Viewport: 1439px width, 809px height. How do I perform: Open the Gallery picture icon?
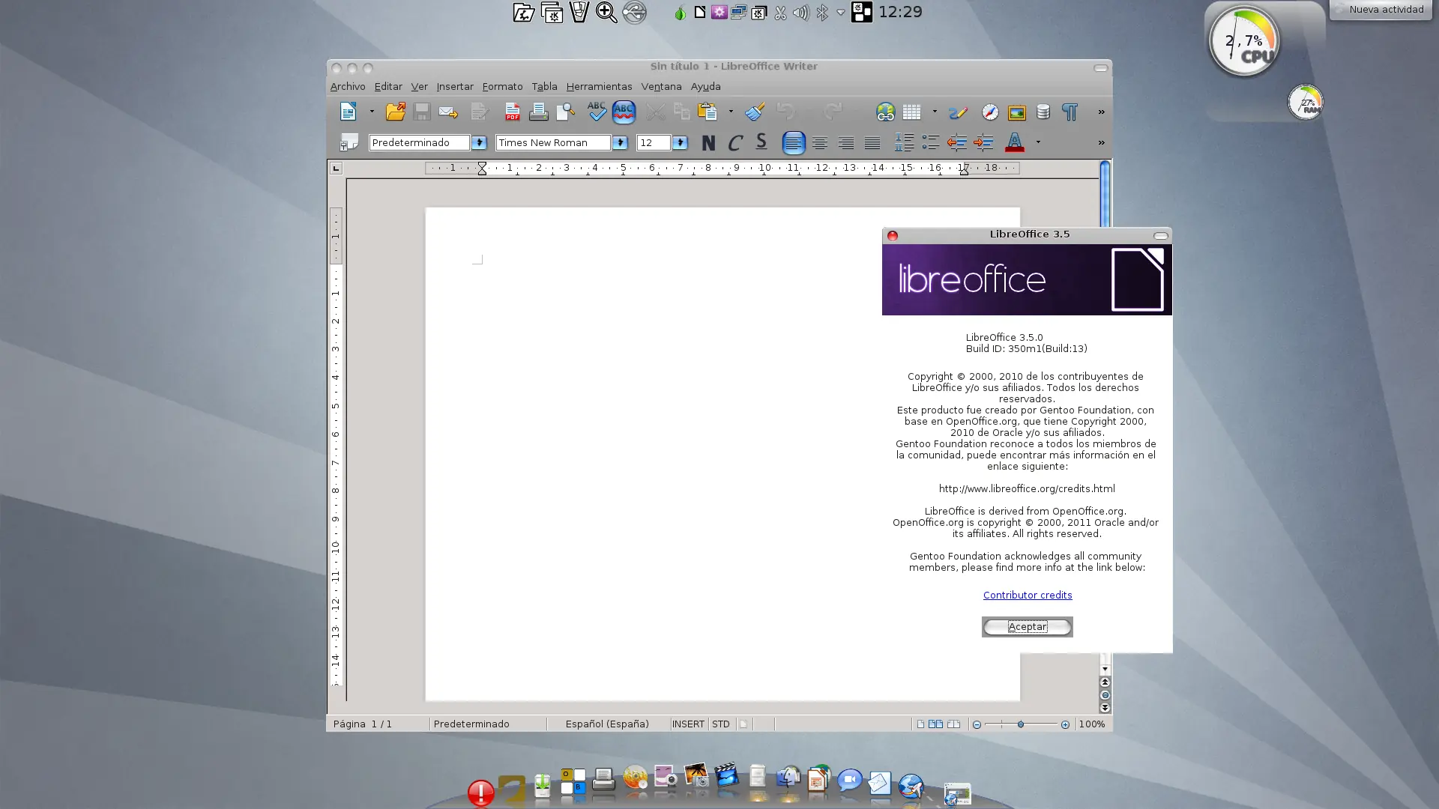[x=1016, y=112]
